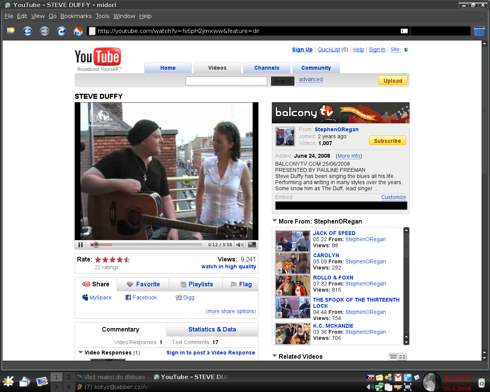Click the keyboard layout CZ flag tray icon
The image size is (490, 392).
[370, 377]
